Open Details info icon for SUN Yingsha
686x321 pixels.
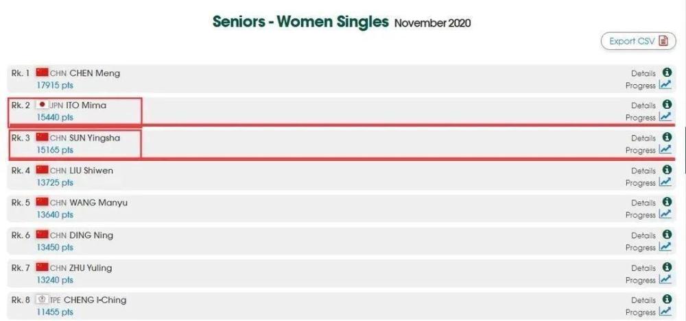tap(667, 137)
